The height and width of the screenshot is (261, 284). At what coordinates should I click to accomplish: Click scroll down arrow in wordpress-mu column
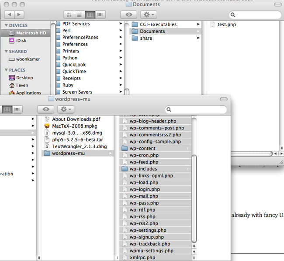point(194,251)
